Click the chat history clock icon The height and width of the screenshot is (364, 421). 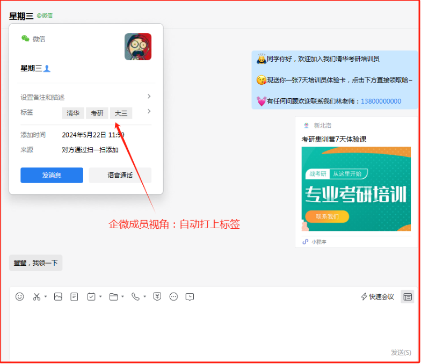[190, 296]
